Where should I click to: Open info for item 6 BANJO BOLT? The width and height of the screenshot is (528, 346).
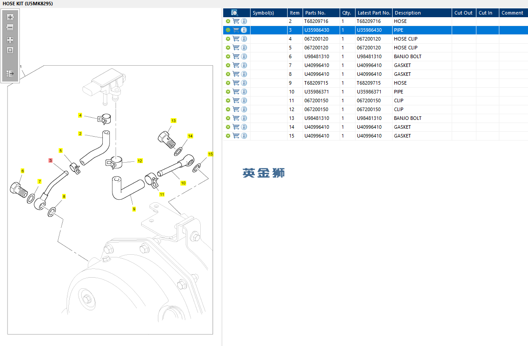(x=244, y=56)
